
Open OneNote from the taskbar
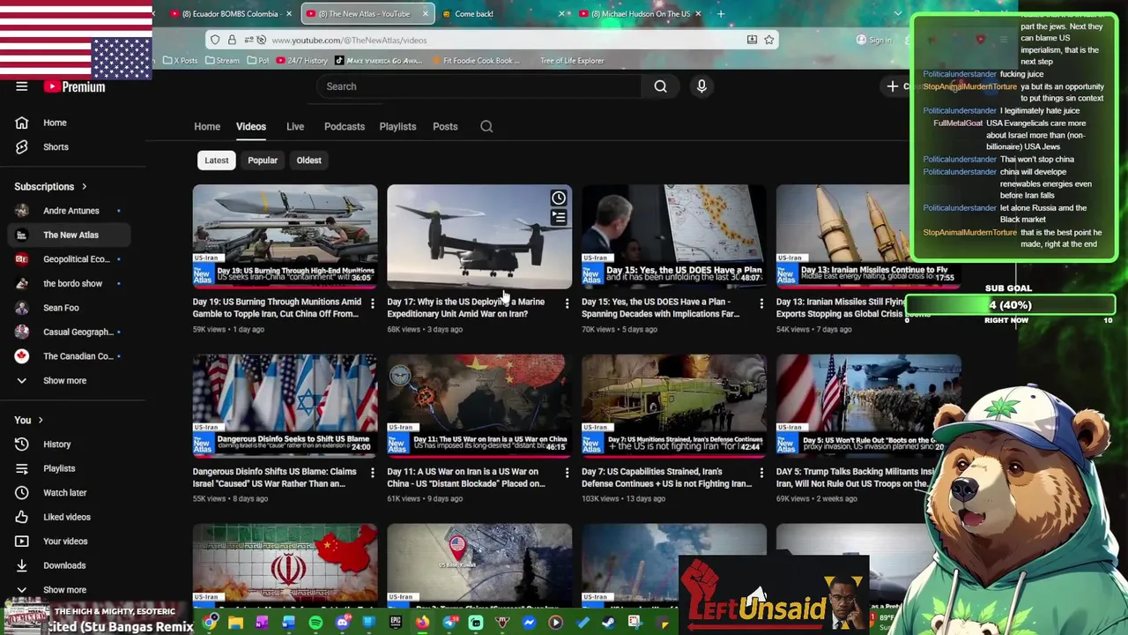[262, 623]
